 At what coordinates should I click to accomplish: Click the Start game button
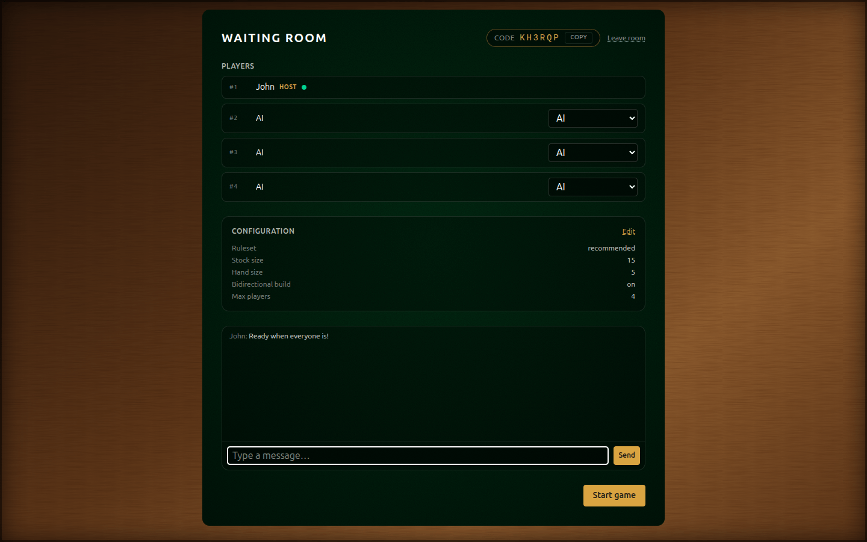click(614, 495)
